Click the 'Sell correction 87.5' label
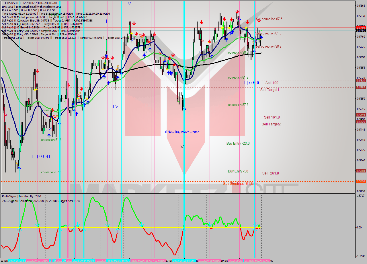The width and height of the screenshot is (367, 264). [269, 19]
